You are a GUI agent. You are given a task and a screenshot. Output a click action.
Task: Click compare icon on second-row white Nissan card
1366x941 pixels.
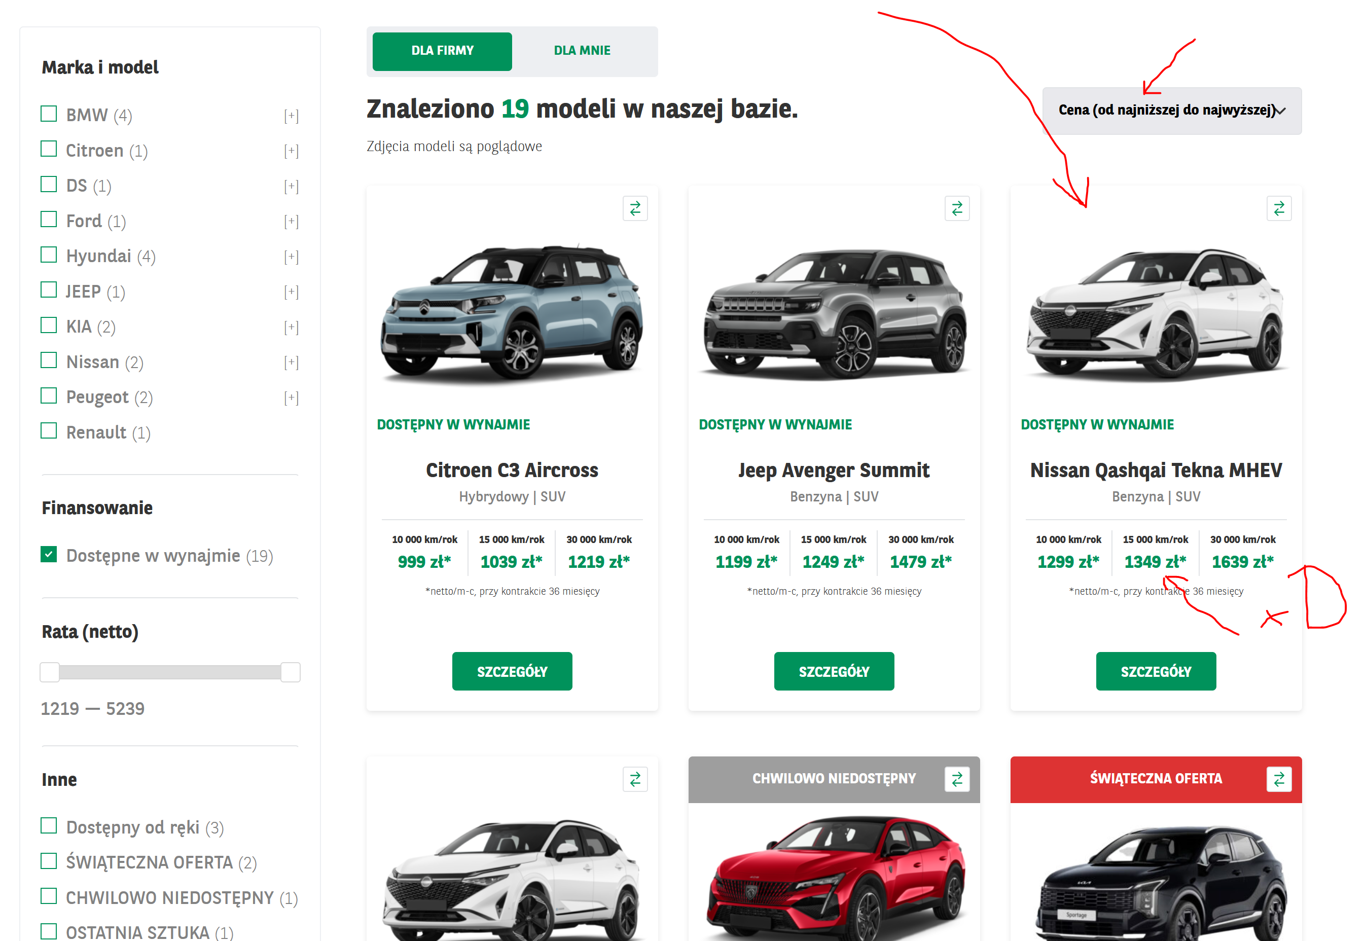coord(634,779)
